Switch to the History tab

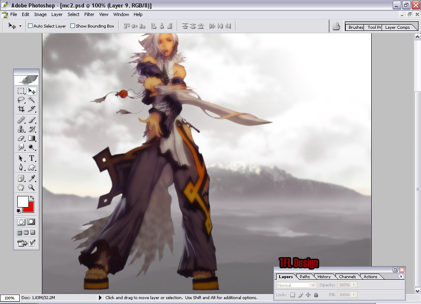tap(324, 276)
